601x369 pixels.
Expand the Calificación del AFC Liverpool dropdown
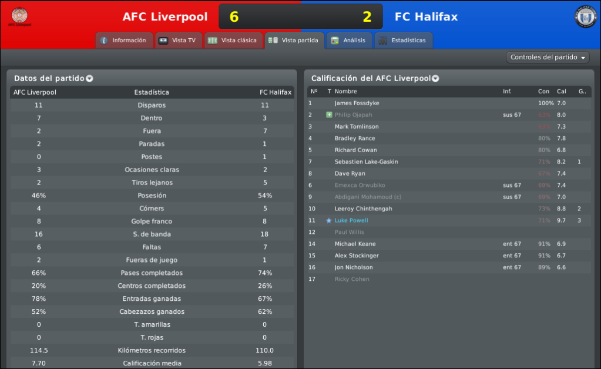(435, 79)
